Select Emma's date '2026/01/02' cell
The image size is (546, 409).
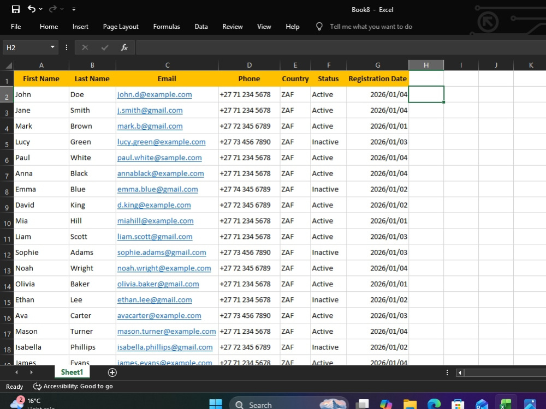point(377,189)
